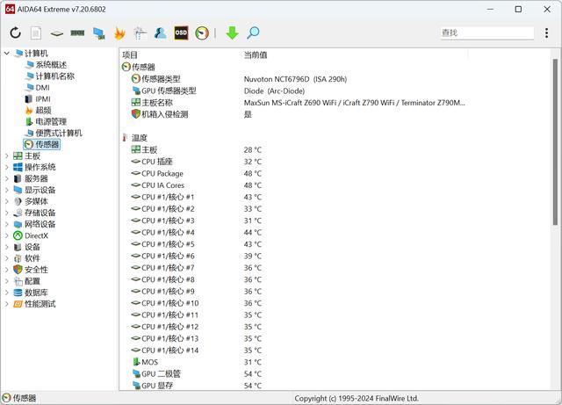Collapse the 计算机 tree node
Screen dimensions: 562x405
(7, 54)
